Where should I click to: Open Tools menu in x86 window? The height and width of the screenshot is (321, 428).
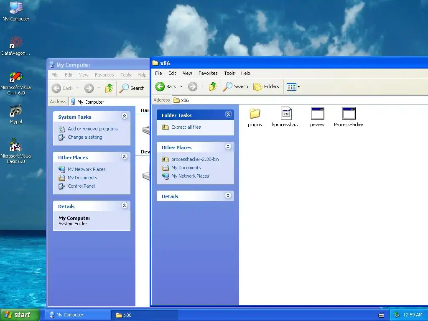click(229, 73)
